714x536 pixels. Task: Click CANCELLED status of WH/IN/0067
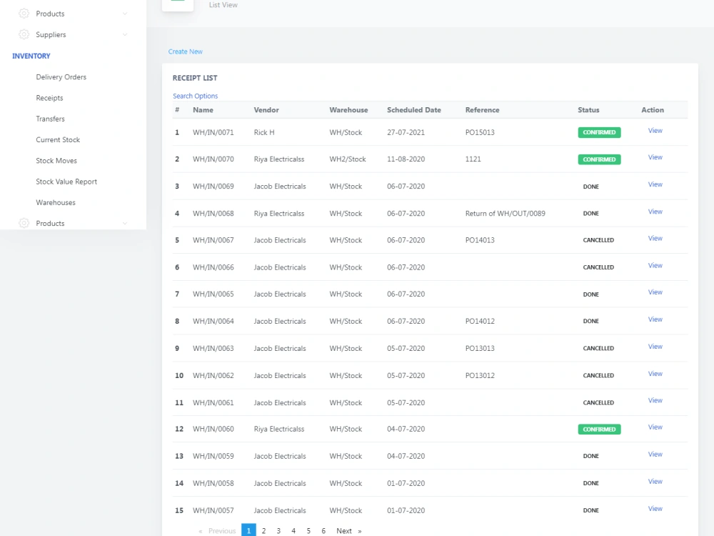pos(598,240)
